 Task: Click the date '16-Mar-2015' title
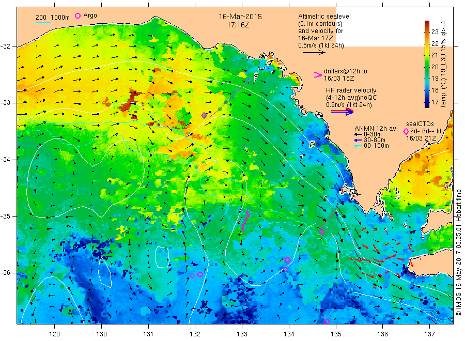(240, 17)
